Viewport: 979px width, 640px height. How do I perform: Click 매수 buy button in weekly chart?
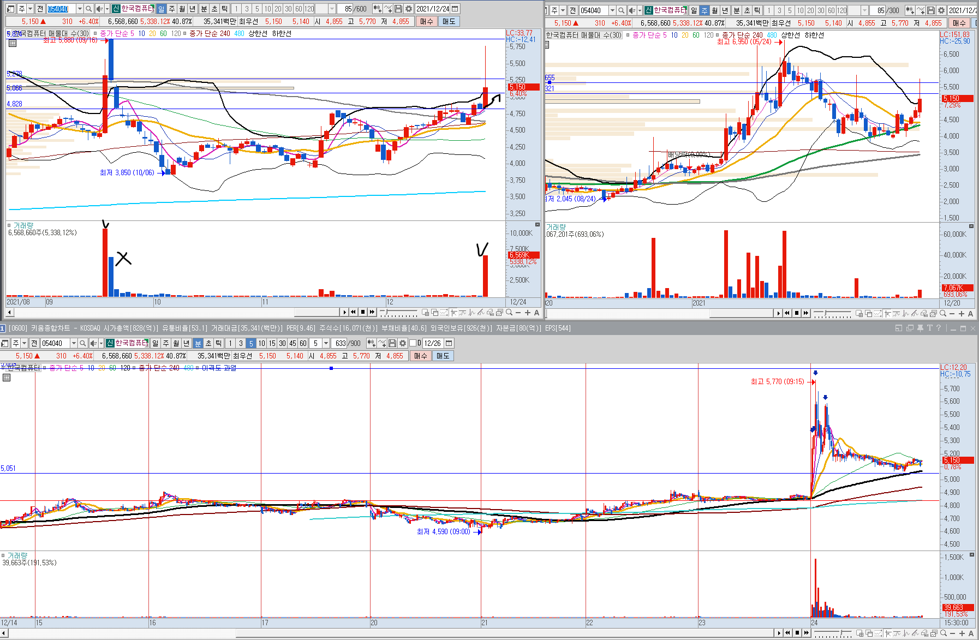(x=959, y=23)
